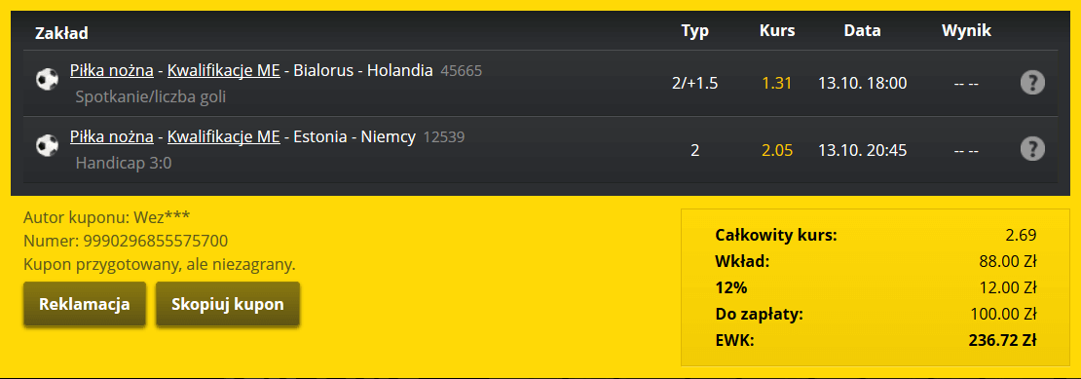Click the Zakład column header

[x=61, y=32]
